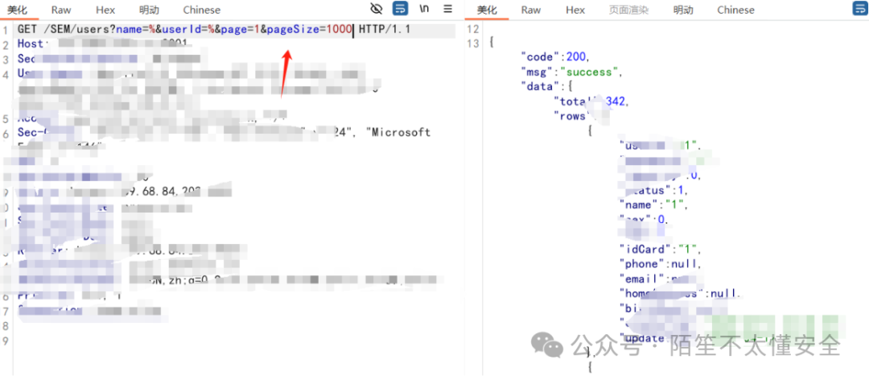Switch to Raw tab in request pane
This screenshot has width=869, height=380.
tap(61, 10)
